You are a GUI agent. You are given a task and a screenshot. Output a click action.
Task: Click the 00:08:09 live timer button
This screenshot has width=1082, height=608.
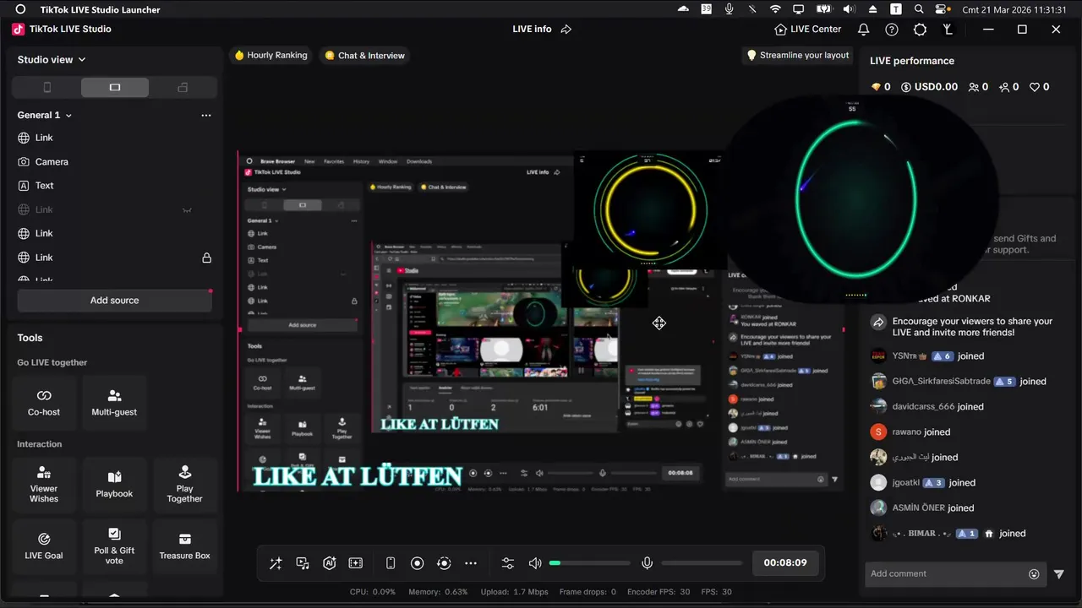click(x=785, y=562)
